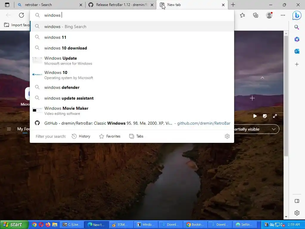
Task: Click inside the address bar with 'windows' text
Action: [132, 15]
